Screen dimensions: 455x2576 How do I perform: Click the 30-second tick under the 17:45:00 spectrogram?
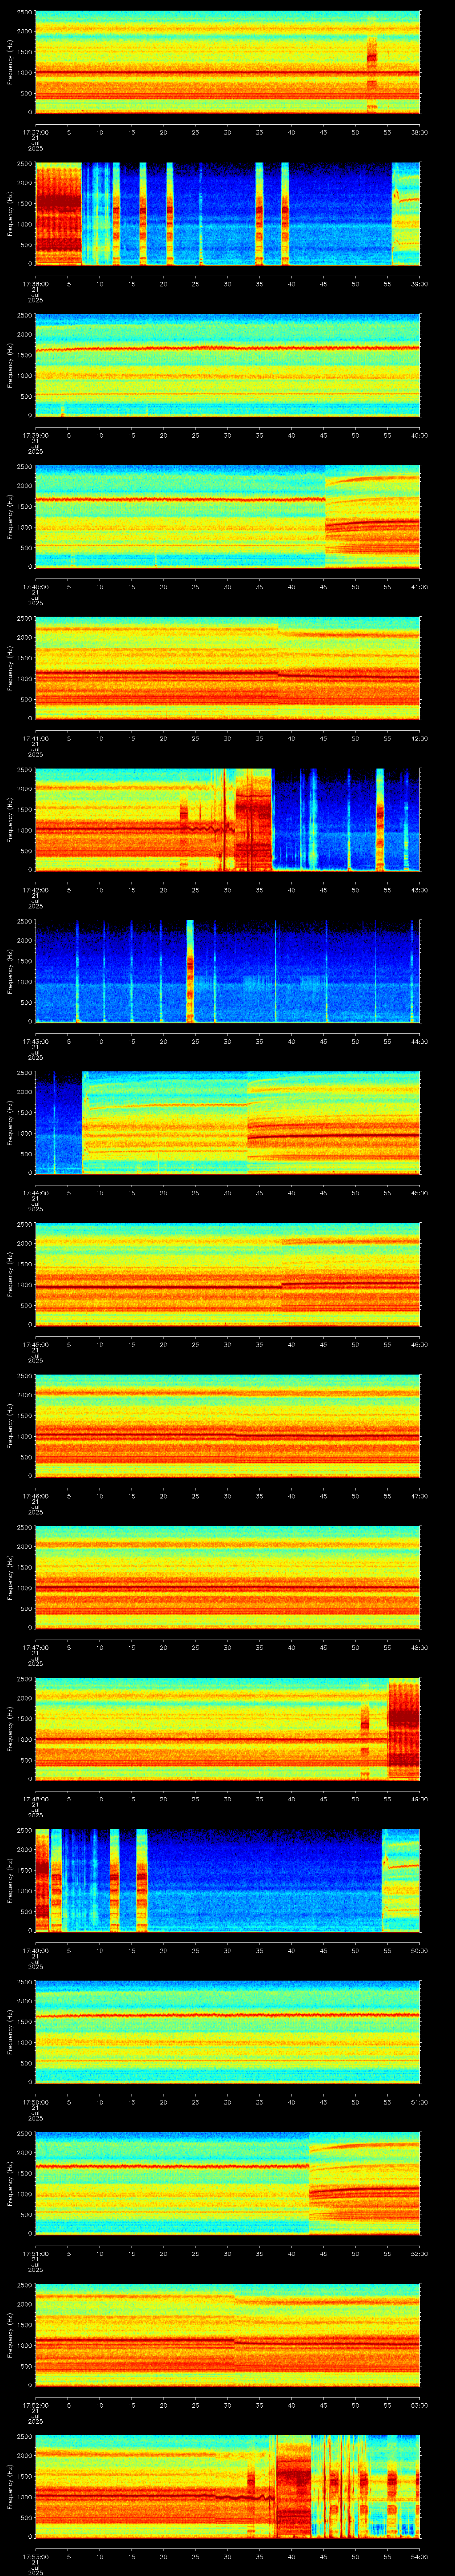pos(228,1345)
